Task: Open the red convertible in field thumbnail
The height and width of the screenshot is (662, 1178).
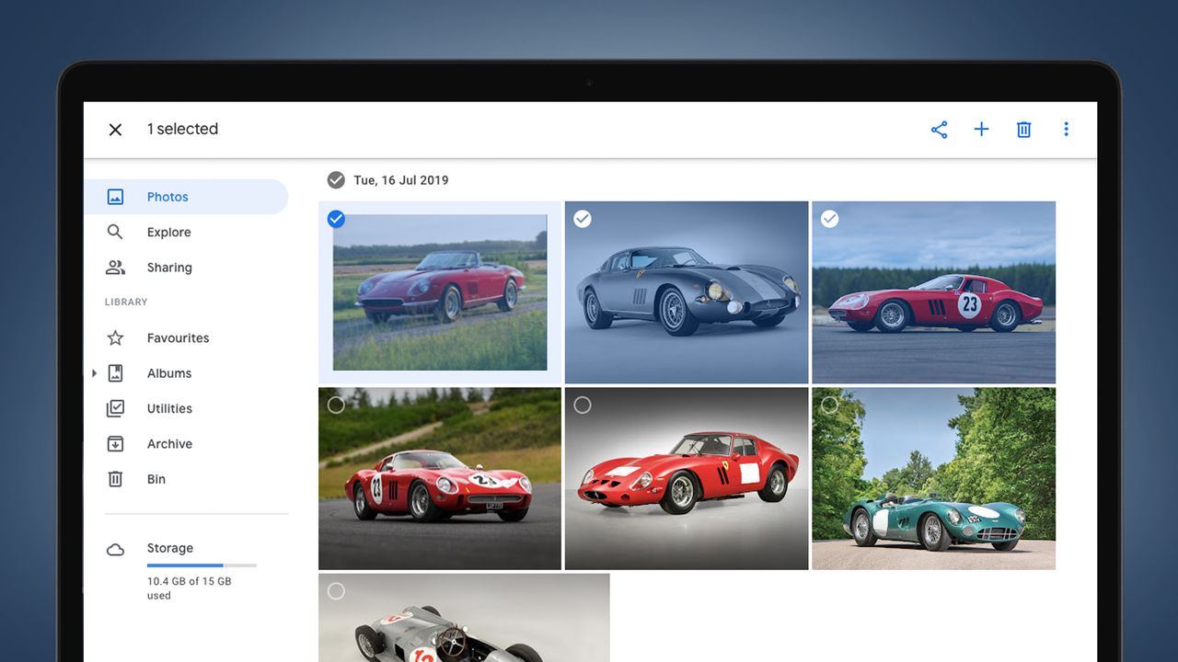Action: coord(440,292)
